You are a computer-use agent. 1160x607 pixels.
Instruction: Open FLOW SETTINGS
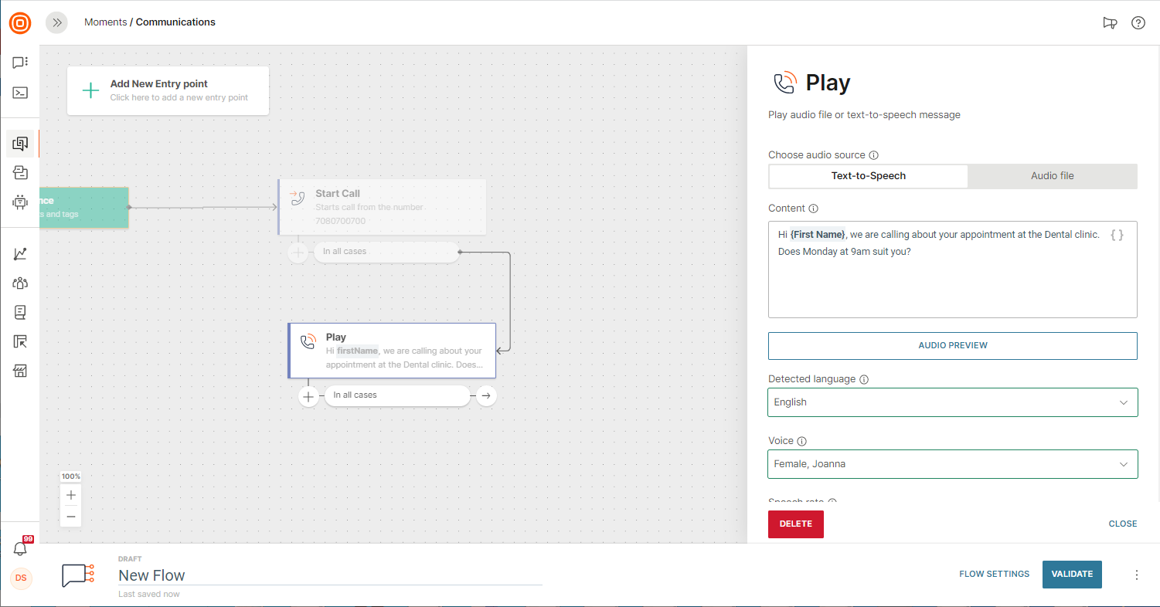[994, 575]
